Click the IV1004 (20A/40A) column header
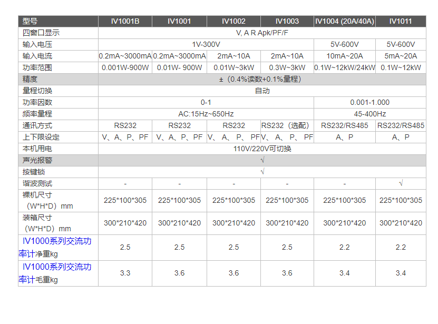The image size is (438, 324). [x=344, y=22]
